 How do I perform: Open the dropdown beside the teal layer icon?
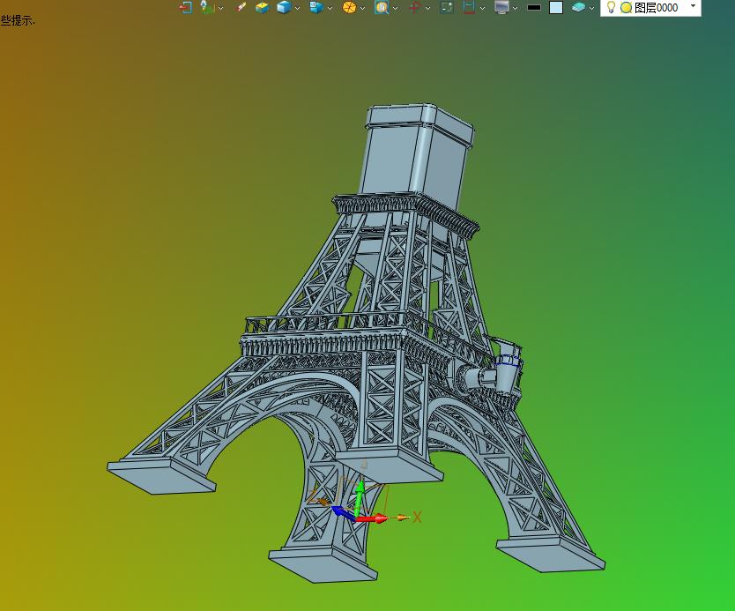[x=591, y=8]
